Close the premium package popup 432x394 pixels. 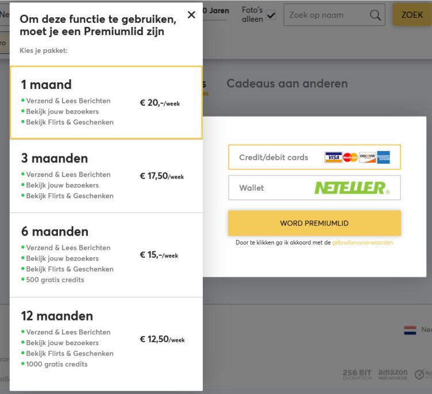point(191,15)
